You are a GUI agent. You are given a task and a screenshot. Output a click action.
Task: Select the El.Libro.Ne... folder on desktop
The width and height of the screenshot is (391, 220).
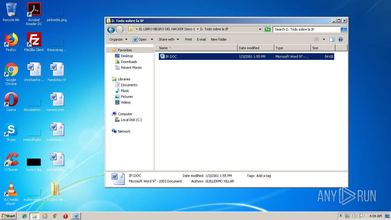(57, 192)
